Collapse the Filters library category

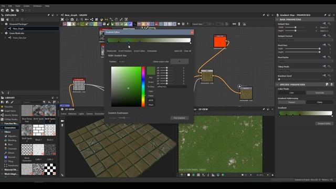[2, 132]
